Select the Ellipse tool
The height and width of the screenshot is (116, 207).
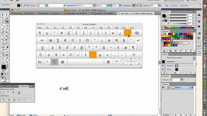pos(7,25)
